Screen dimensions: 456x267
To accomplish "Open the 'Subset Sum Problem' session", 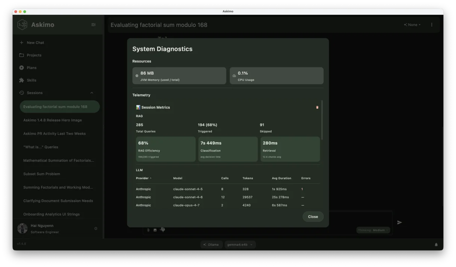I will [x=60, y=174].
